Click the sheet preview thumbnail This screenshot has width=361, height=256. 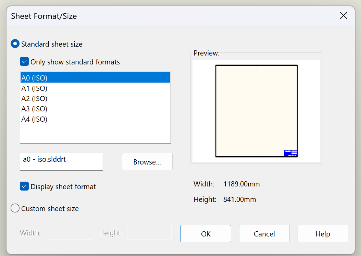click(x=256, y=111)
